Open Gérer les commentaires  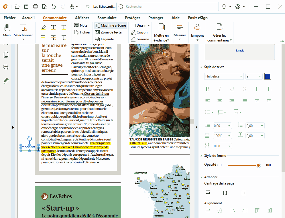(219, 33)
